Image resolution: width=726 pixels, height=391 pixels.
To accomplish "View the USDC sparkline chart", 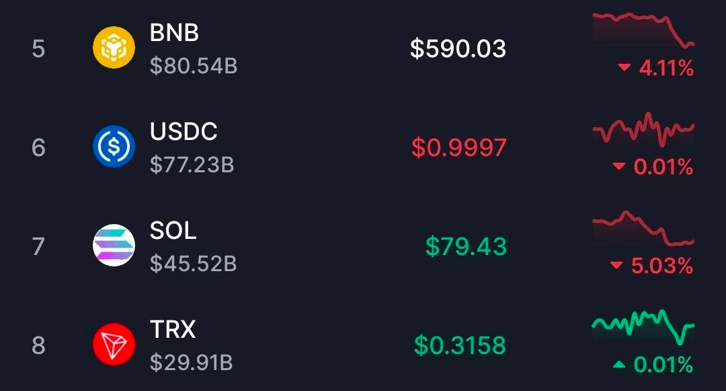I will pos(643,129).
